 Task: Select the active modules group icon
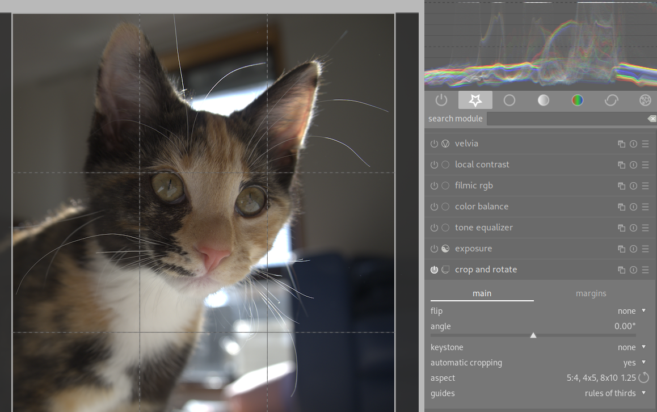click(x=475, y=100)
